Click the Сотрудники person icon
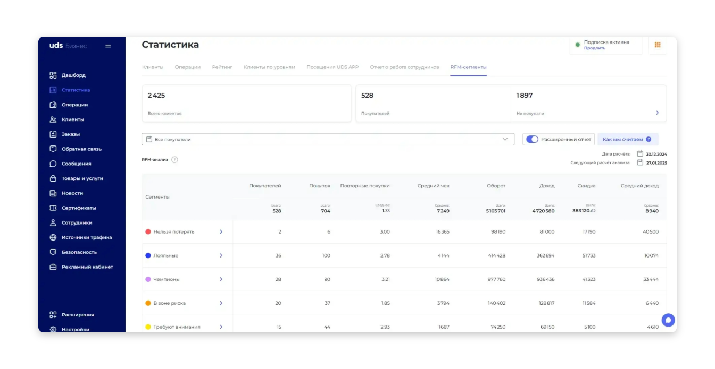The height and width of the screenshot is (369, 715). click(x=53, y=223)
